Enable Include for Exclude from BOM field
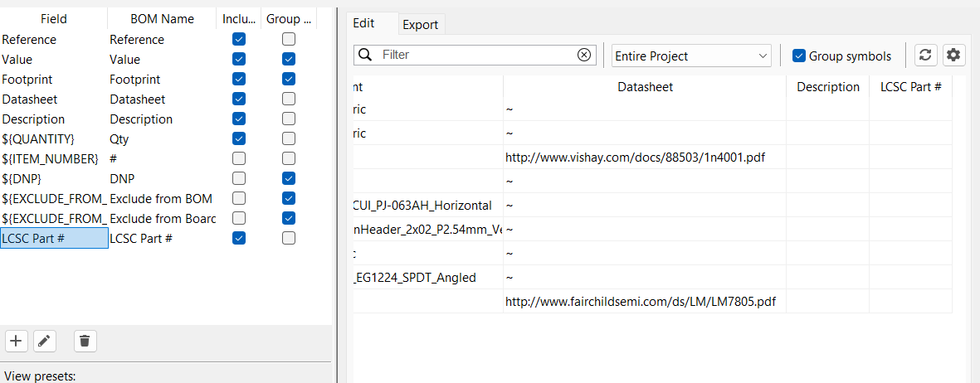This screenshot has width=980, height=383. [x=239, y=198]
